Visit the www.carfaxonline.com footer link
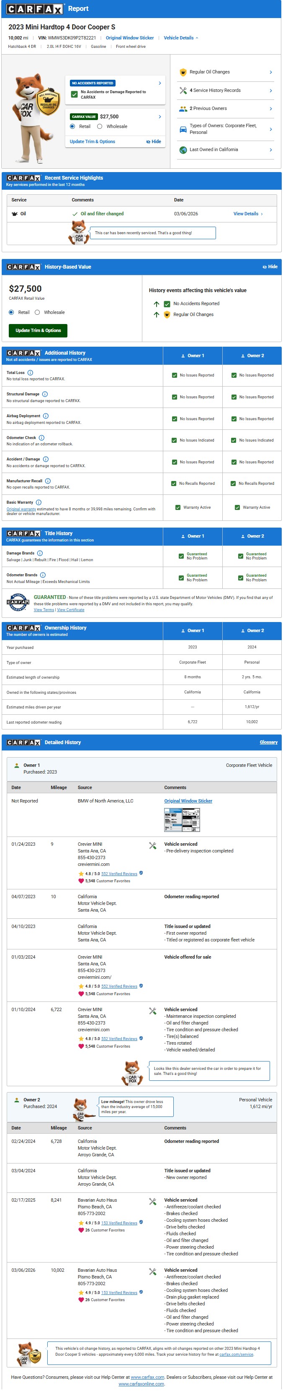 pos(141,1384)
